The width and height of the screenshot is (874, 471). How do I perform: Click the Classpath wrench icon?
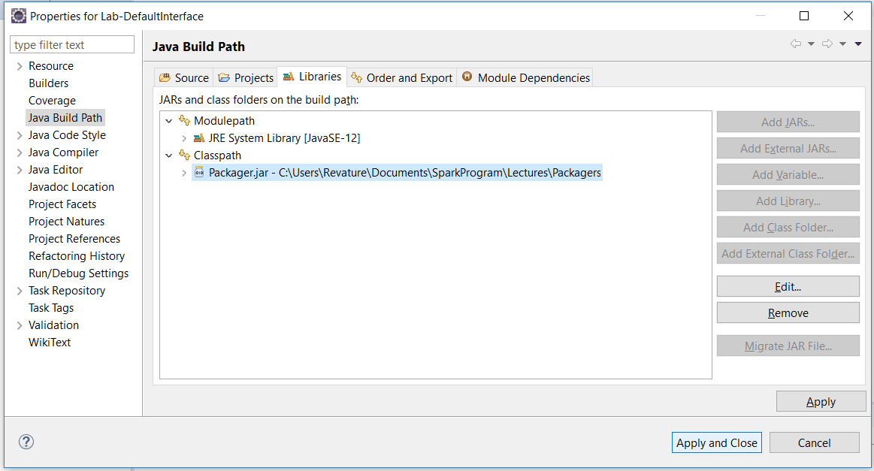point(184,155)
